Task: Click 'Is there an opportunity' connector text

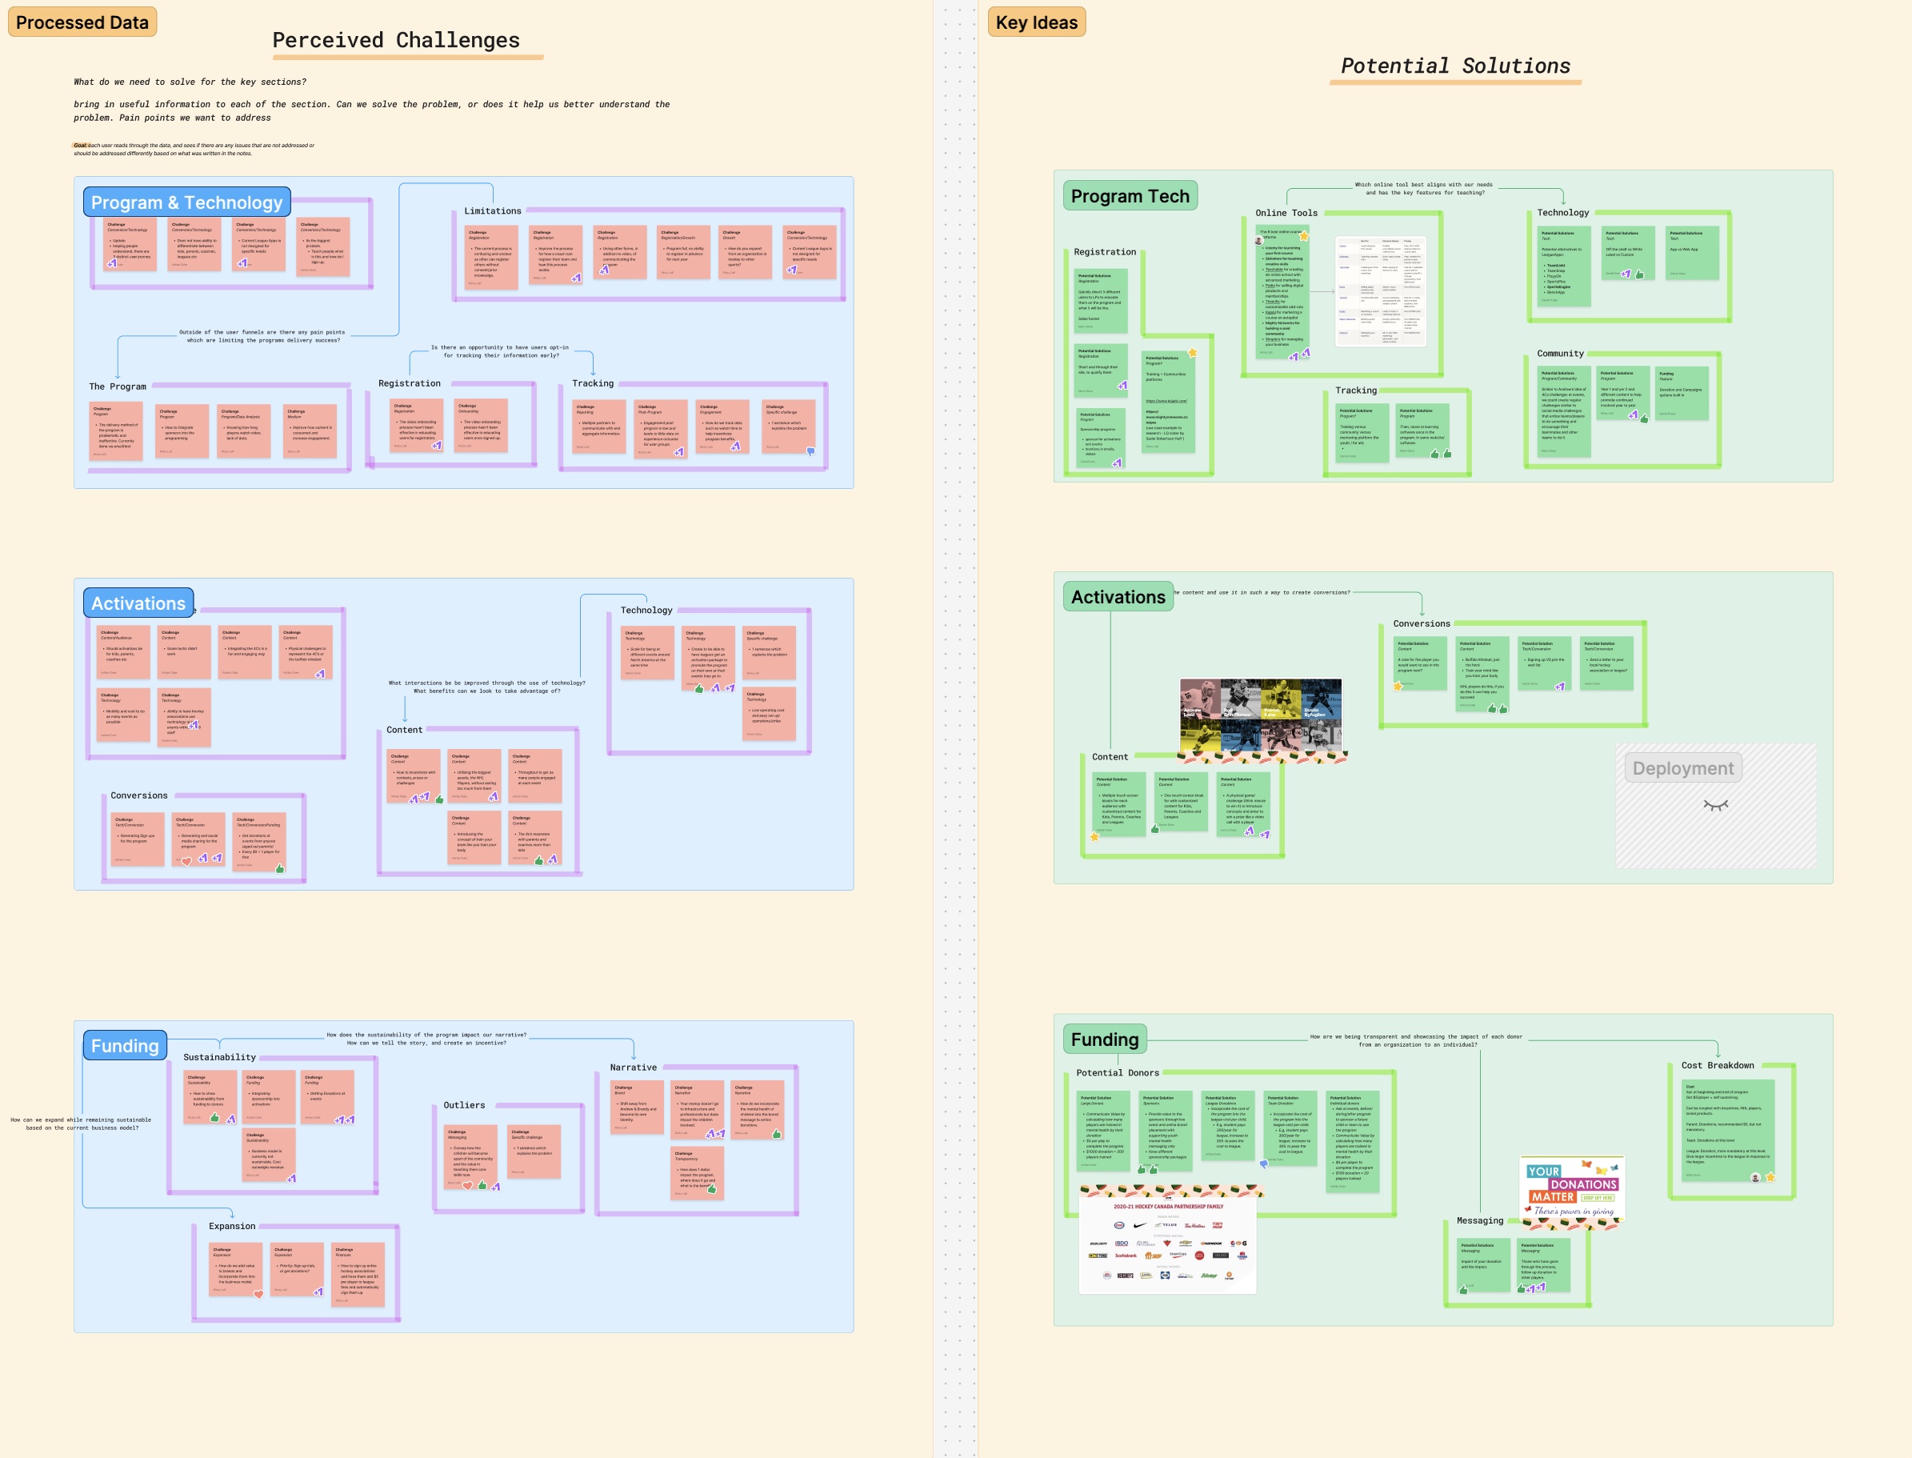Action: point(500,350)
